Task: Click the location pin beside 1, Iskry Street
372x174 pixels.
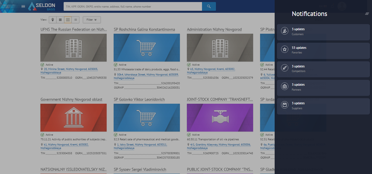Action: [x=115, y=145]
